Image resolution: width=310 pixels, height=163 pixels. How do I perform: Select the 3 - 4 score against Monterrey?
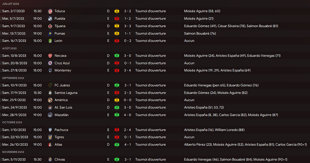tap(128, 70)
